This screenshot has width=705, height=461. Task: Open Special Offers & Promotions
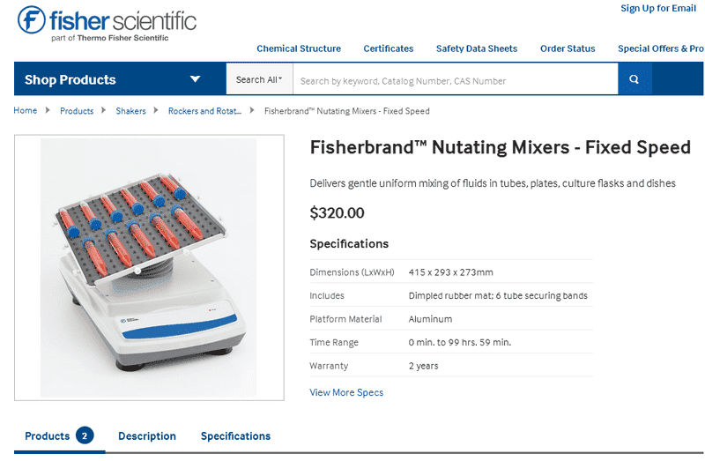tap(660, 48)
